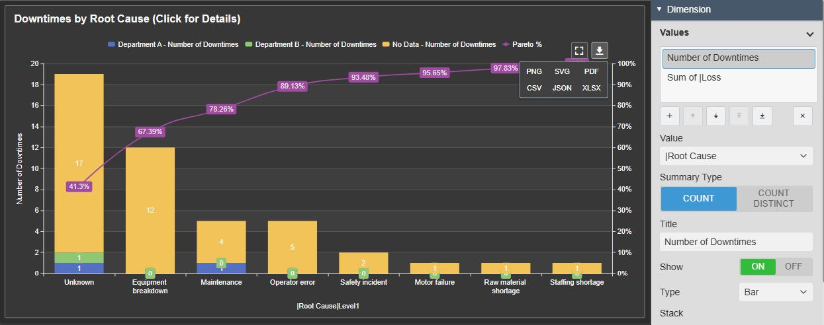
Task: Click the move value to top icon
Action: 739,116
